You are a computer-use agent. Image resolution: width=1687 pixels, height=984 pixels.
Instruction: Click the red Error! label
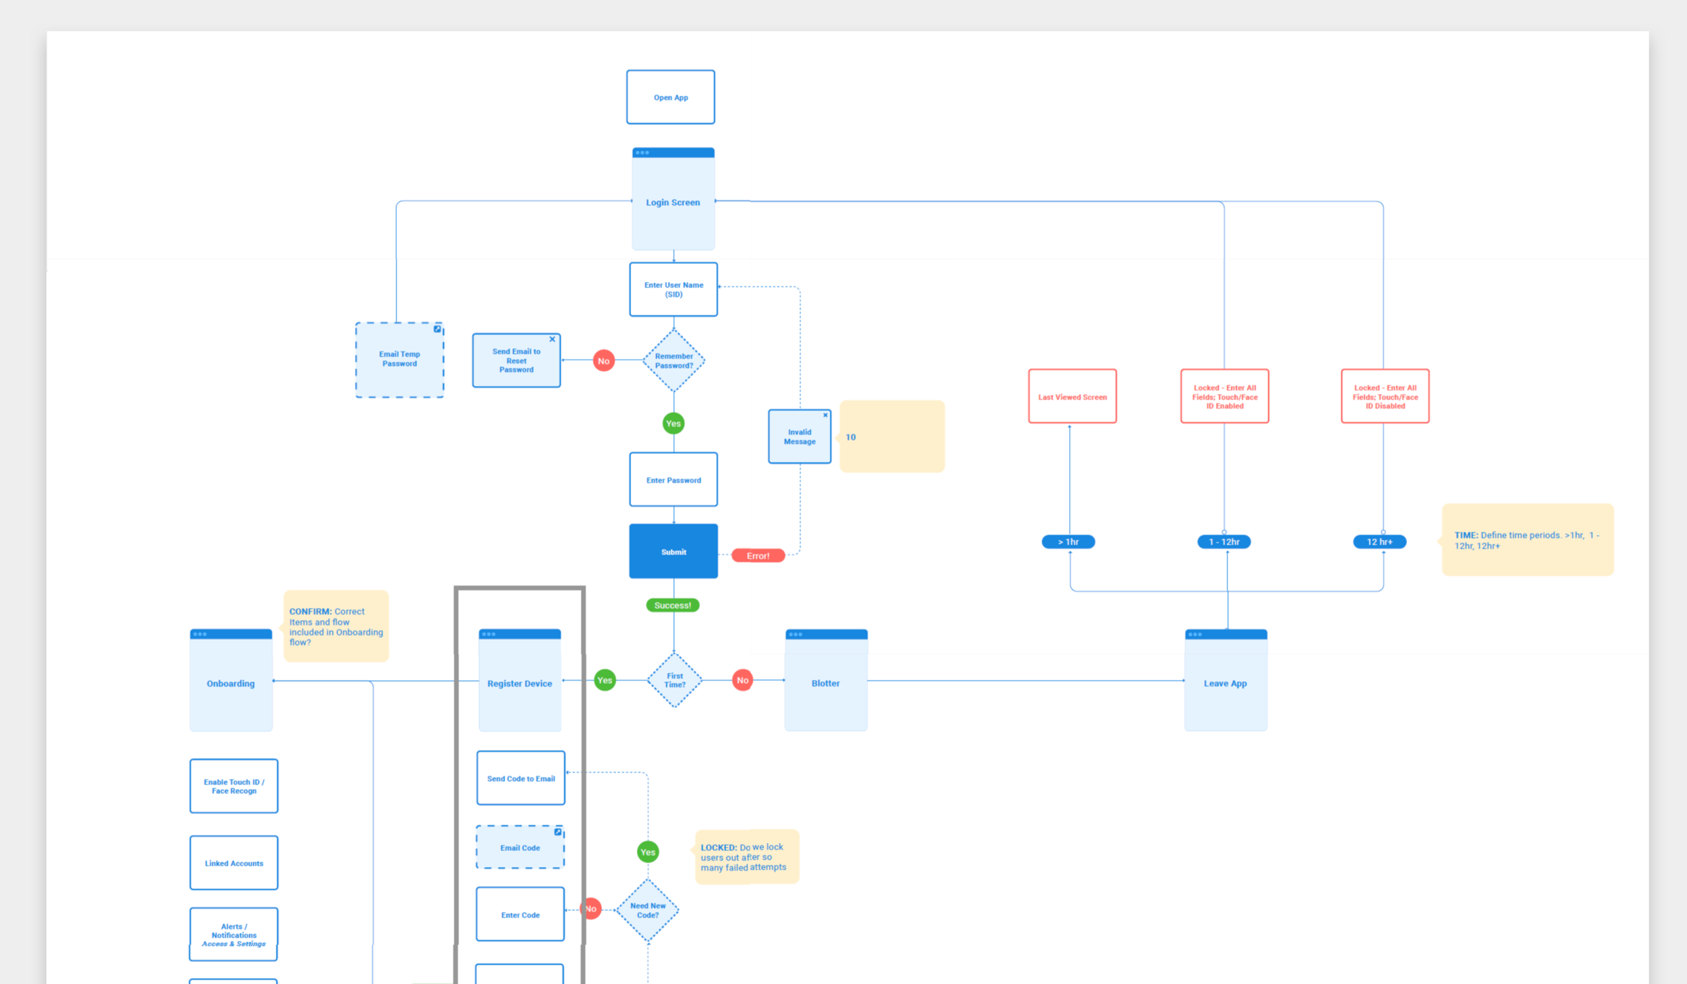click(x=758, y=556)
